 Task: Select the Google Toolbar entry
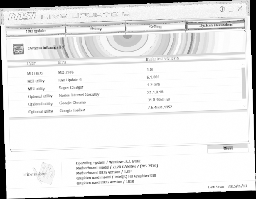click(88, 110)
